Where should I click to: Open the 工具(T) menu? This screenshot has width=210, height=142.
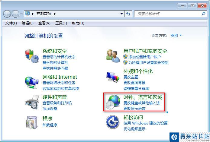(61, 23)
